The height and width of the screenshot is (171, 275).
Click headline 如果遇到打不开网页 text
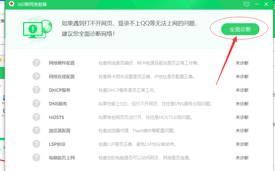(130, 23)
